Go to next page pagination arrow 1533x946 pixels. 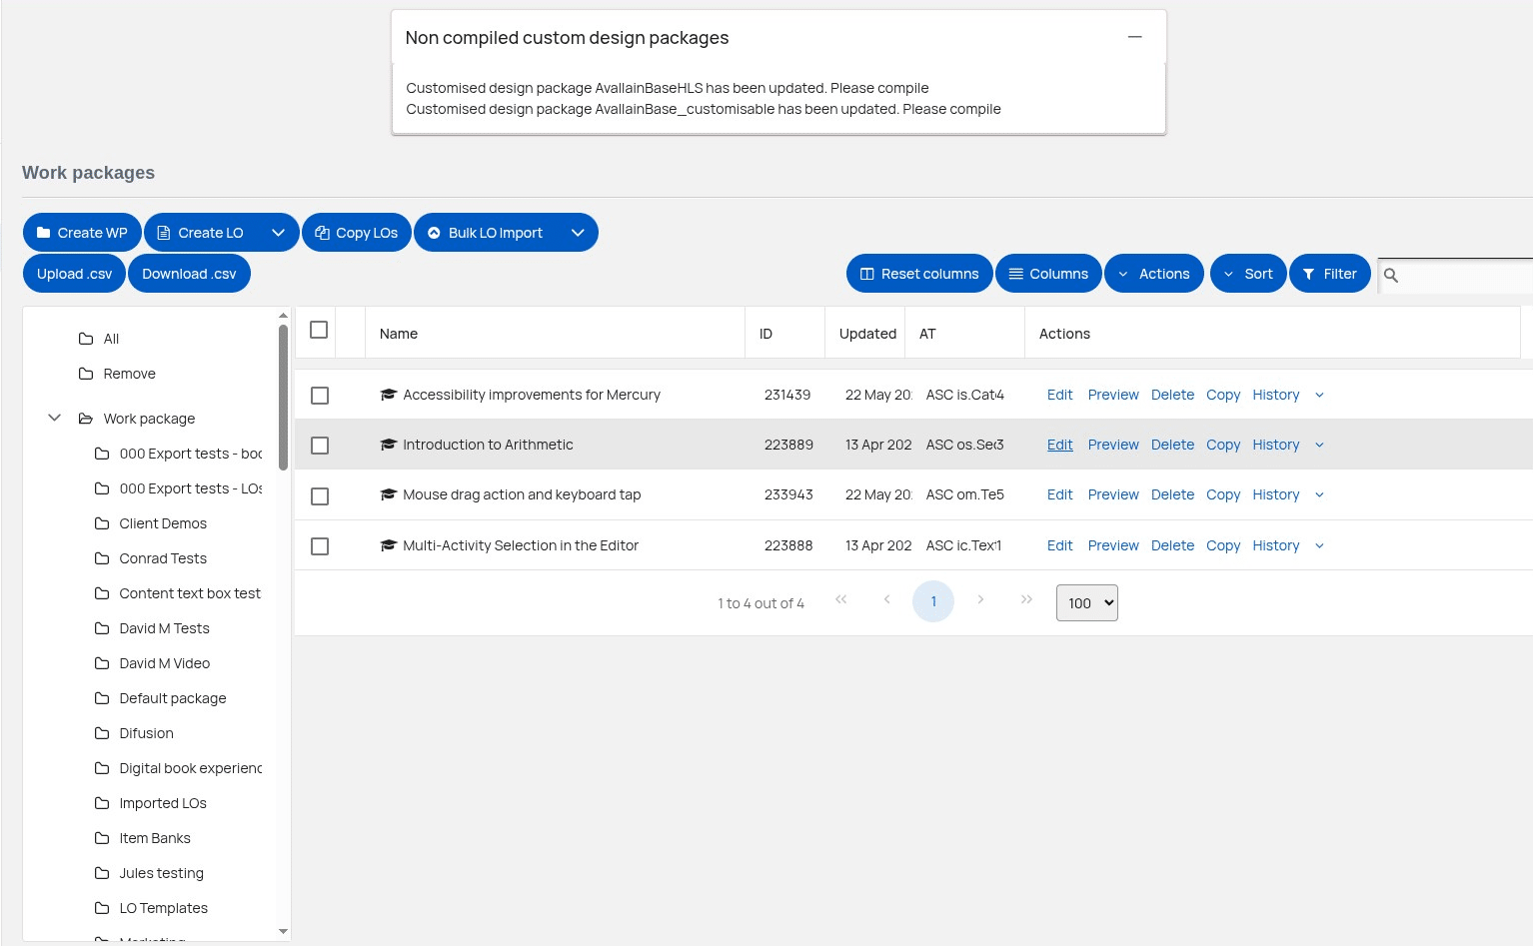click(980, 599)
